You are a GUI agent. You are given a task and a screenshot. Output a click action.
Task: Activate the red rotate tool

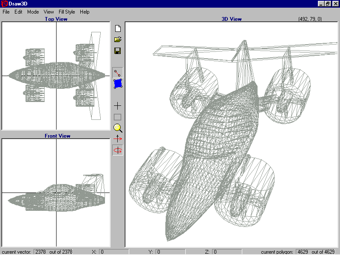[118, 150]
